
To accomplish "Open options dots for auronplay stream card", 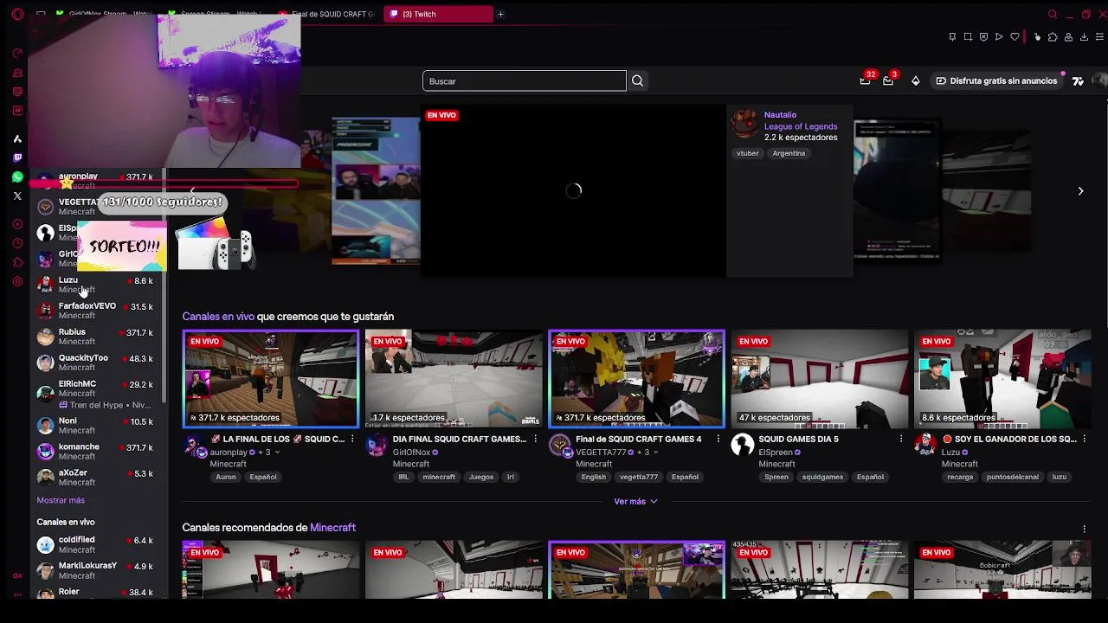I will click(352, 440).
